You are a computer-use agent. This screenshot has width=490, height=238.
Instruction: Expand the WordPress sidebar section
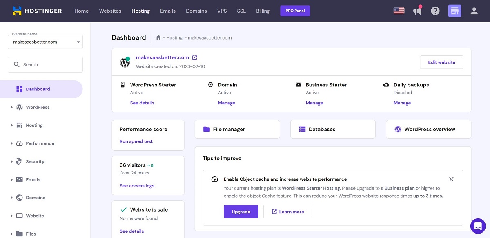[x=38, y=107]
